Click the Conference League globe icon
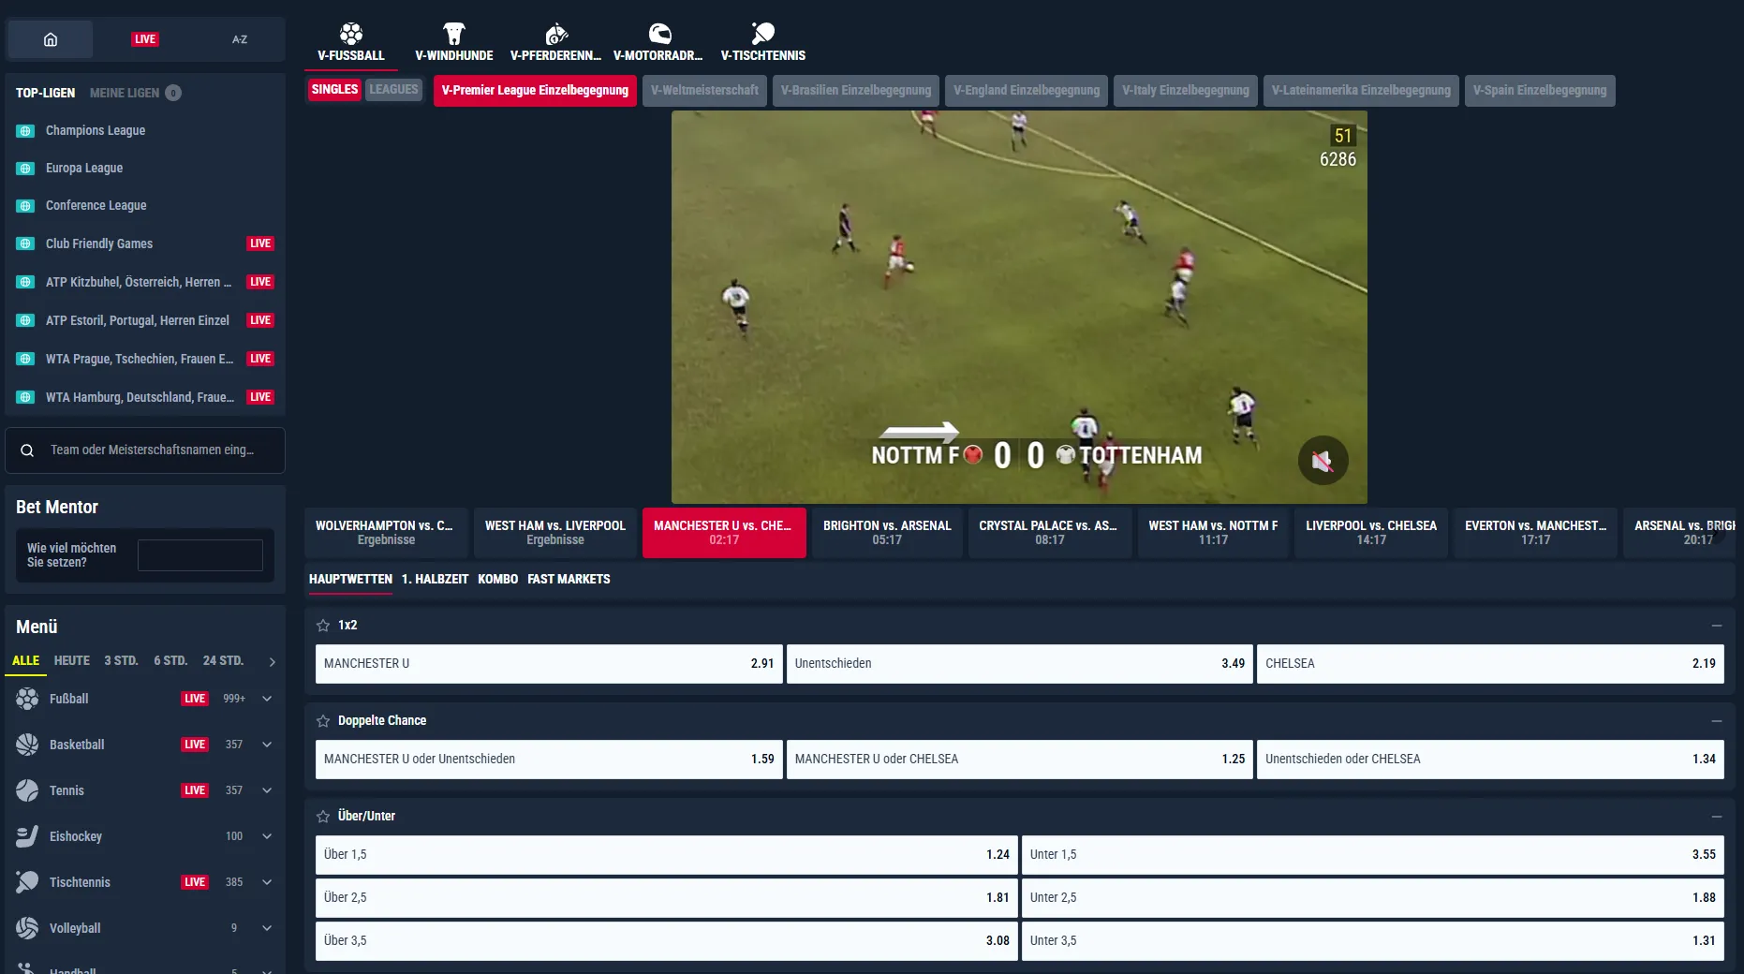Screen dimensions: 1744x974 pos(26,206)
